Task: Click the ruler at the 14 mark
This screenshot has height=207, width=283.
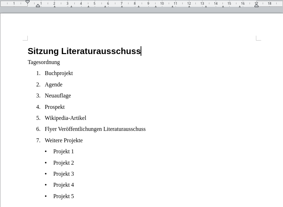Action: [x=216, y=4]
